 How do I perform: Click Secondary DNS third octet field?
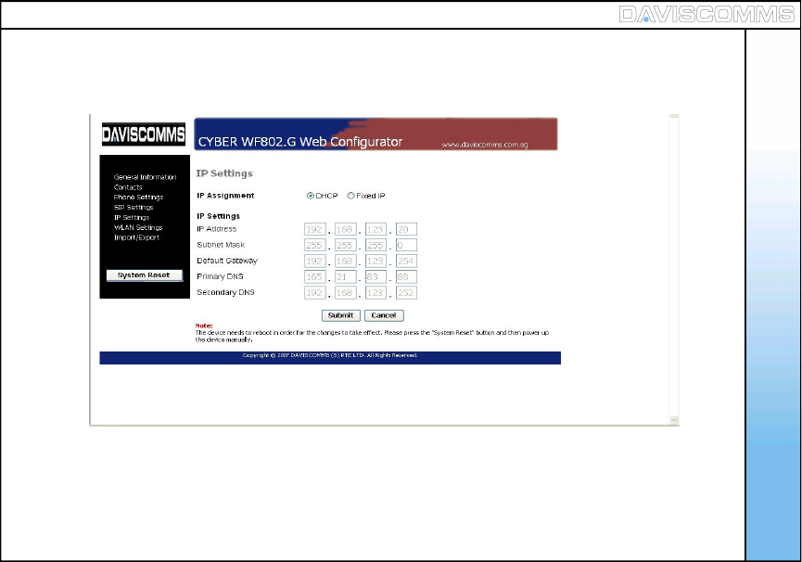tap(376, 292)
